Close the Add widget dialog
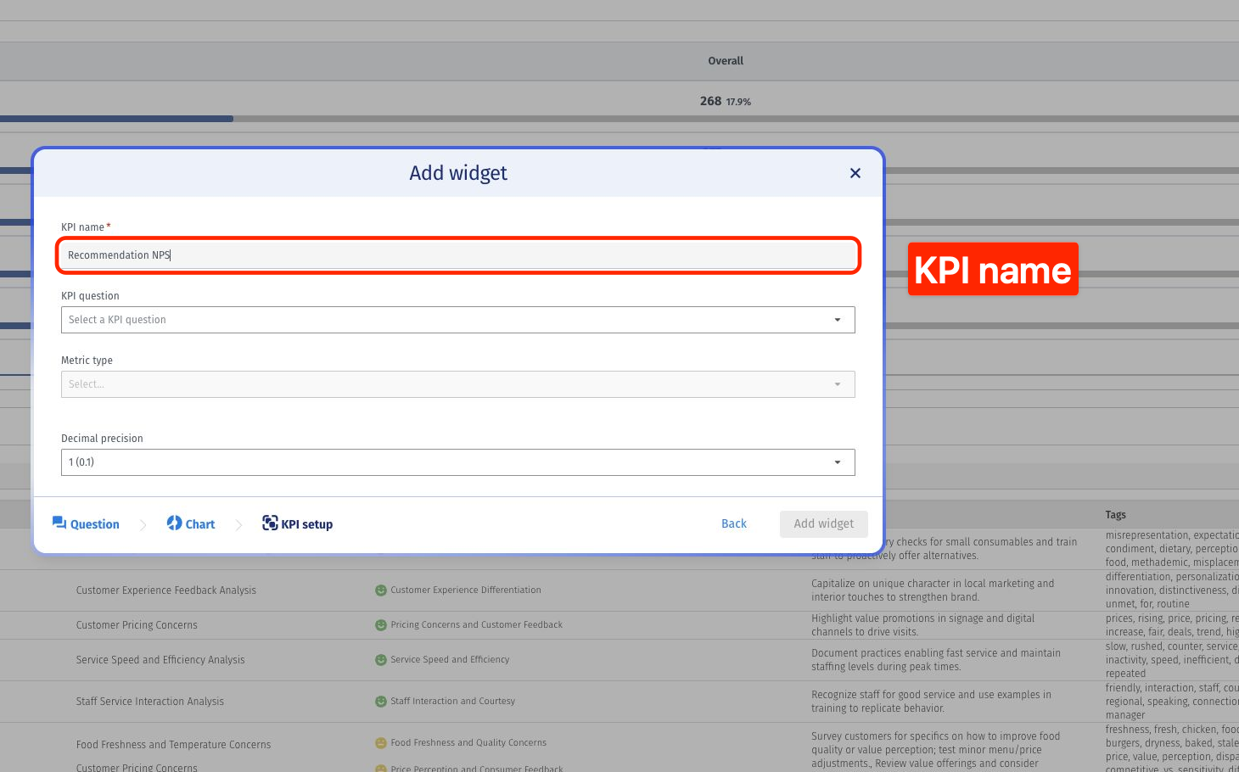Viewport: 1239px width, 772px height. (x=855, y=173)
